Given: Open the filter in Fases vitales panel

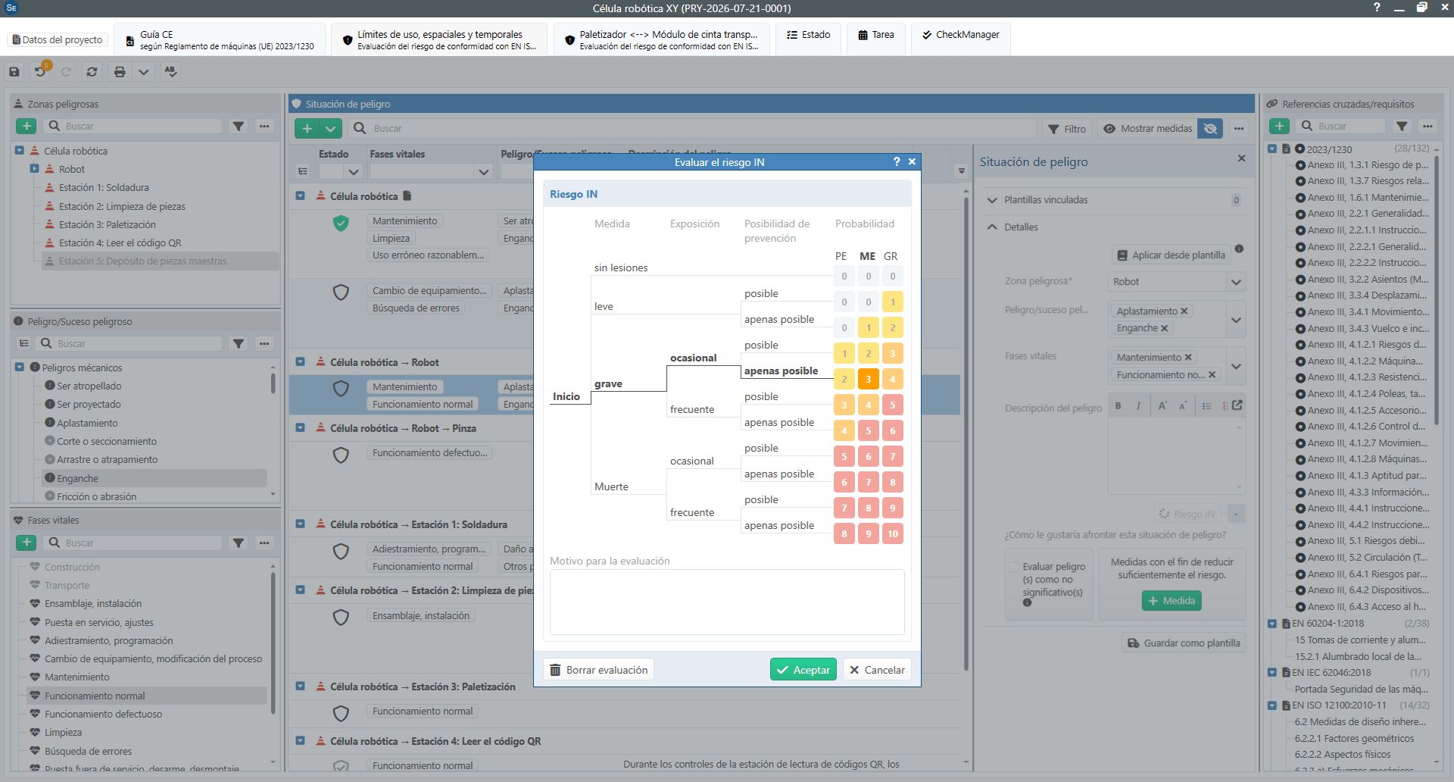Looking at the screenshot, I should coord(239,543).
